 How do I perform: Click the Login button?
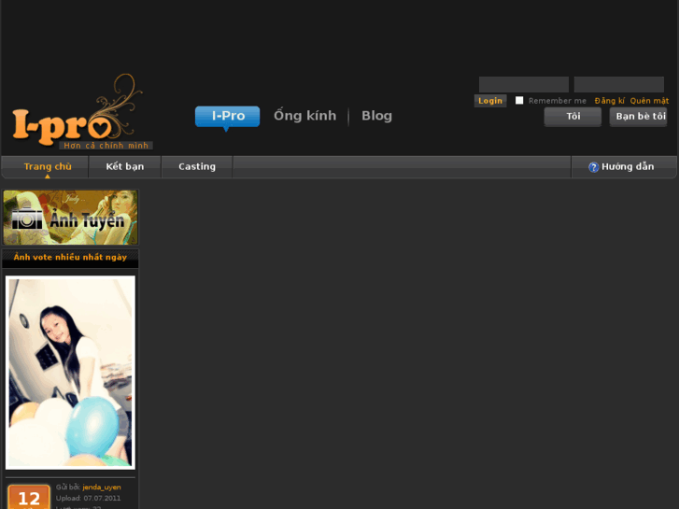tap(490, 101)
